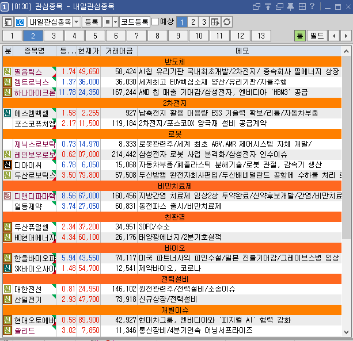Select view mode 1 toggle
Screen dimensions: 353x341
pos(181,22)
